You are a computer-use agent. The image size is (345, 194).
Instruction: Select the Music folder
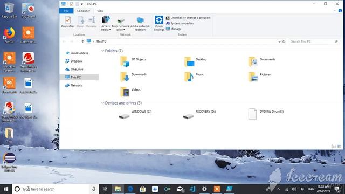(194, 77)
